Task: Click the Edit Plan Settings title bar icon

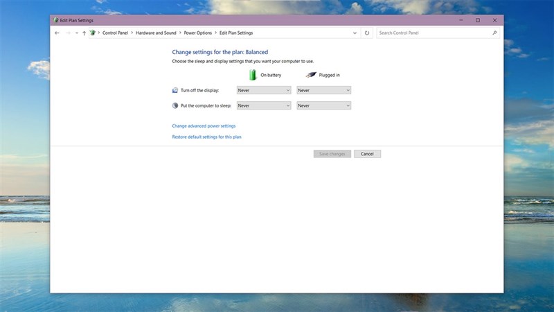Action: click(56, 20)
